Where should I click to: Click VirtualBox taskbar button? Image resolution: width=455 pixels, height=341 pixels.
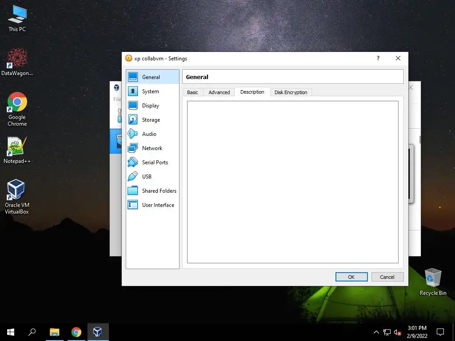tap(98, 332)
